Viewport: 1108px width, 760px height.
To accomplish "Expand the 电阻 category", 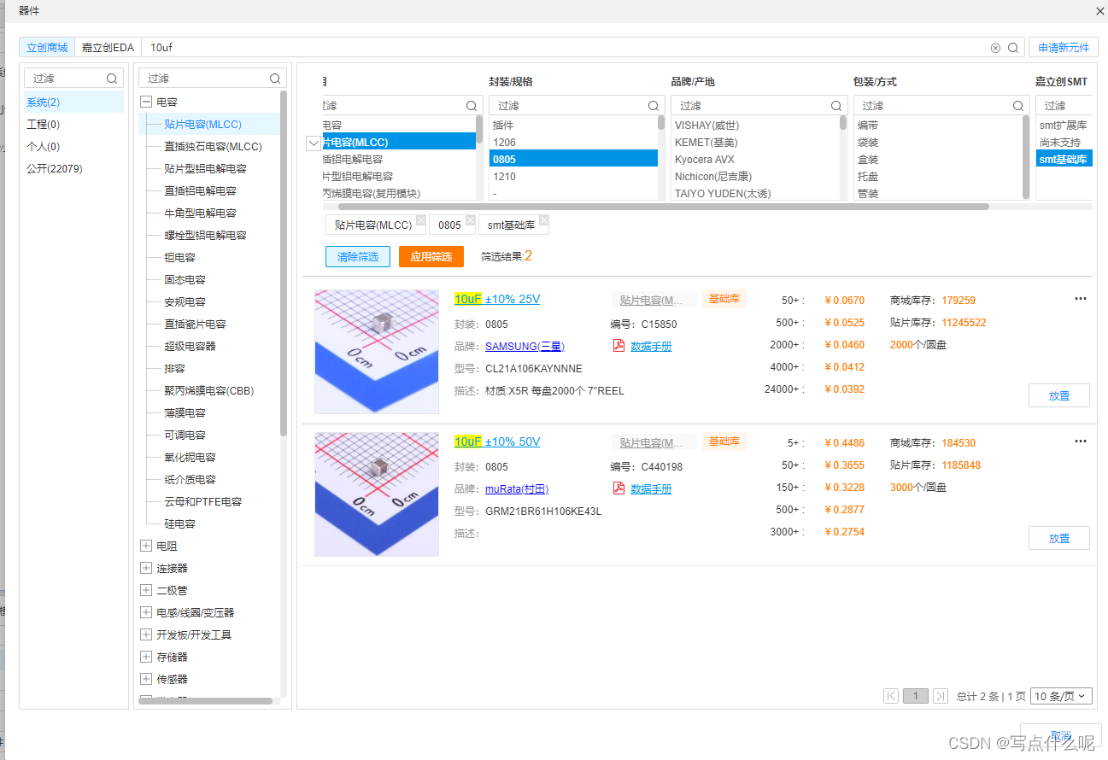I will coord(145,546).
